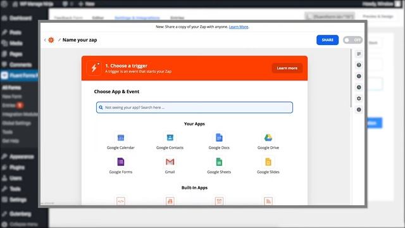Click the magnifier icon in search box

(101, 107)
